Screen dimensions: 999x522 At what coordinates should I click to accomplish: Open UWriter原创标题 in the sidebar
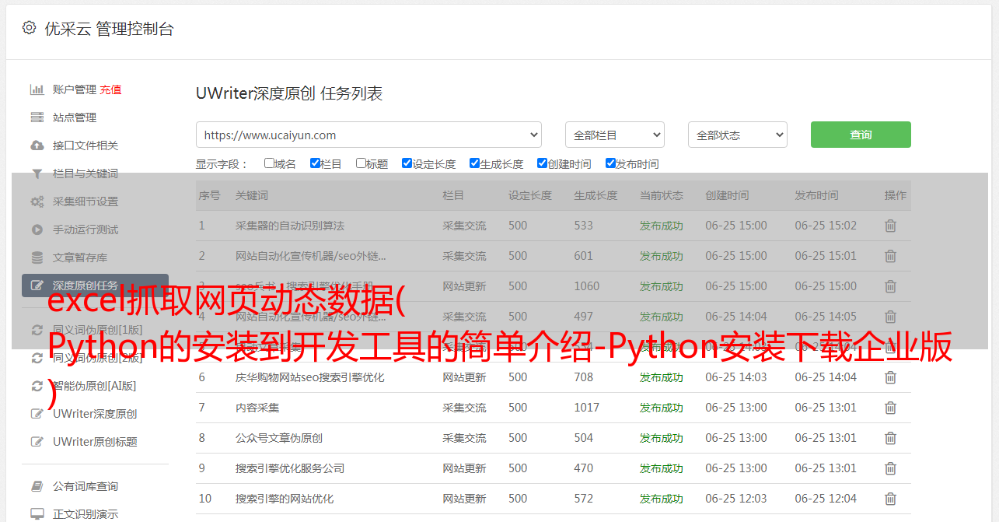(x=95, y=442)
